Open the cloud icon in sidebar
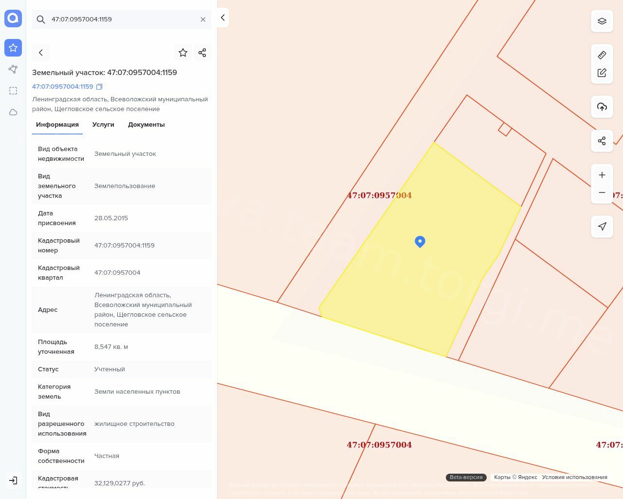 pyautogui.click(x=13, y=112)
